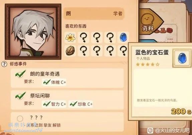
Task: Select the yellow flower favorite item
Action: pos(70,37)
